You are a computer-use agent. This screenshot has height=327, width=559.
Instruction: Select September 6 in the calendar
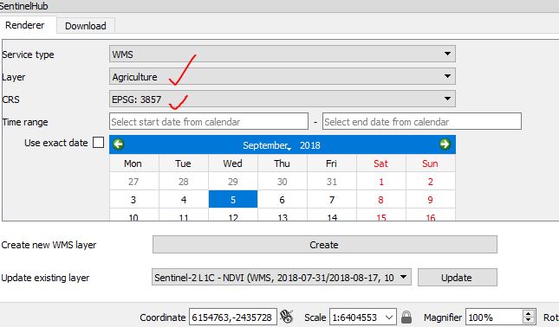point(282,199)
